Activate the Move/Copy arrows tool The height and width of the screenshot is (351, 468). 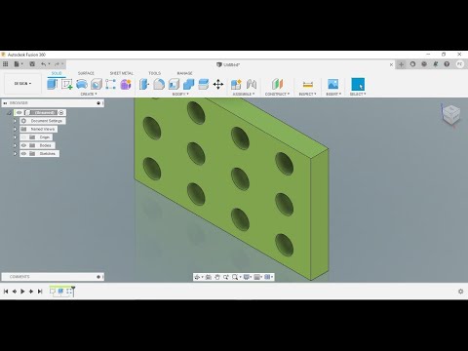(x=218, y=84)
